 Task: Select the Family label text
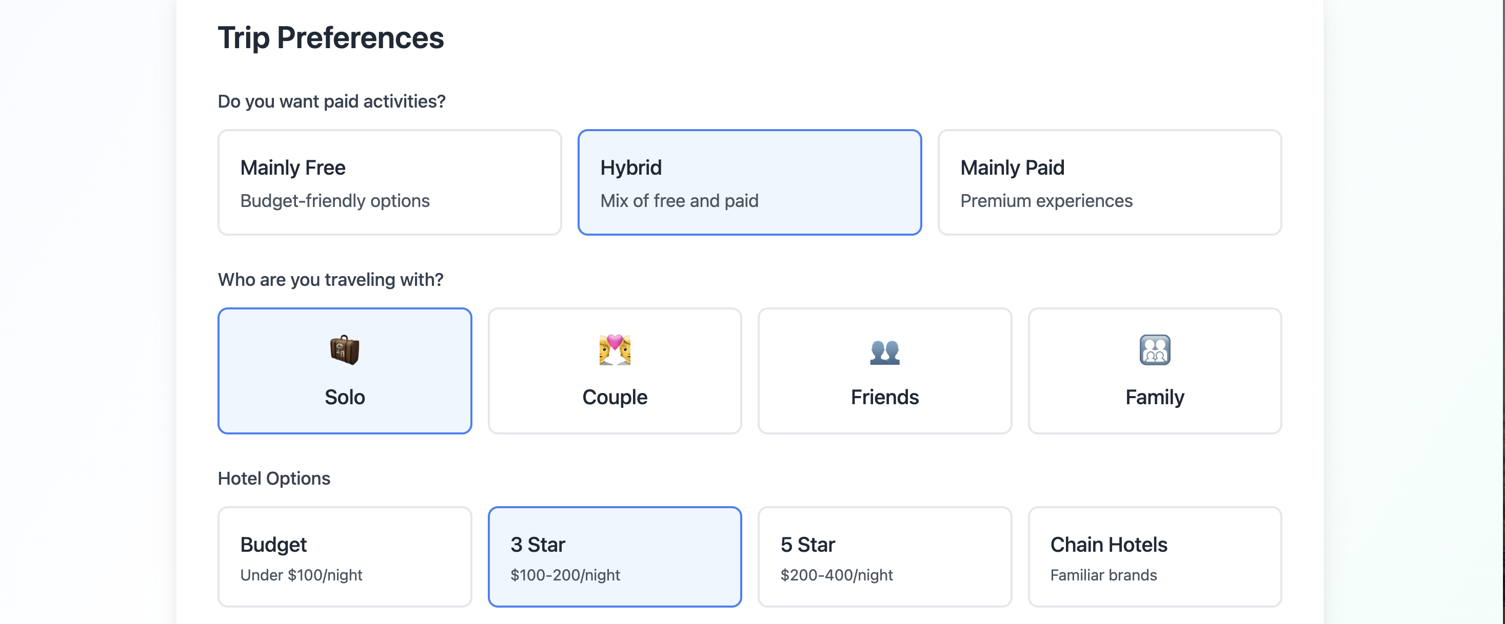coord(1155,397)
